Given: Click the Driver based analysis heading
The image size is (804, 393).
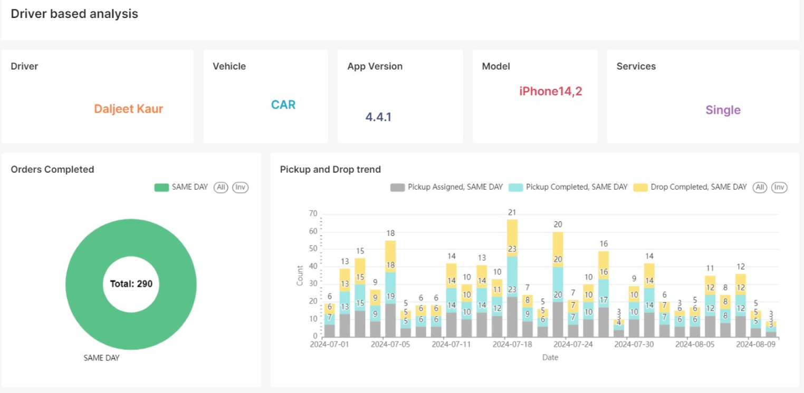Looking at the screenshot, I should [74, 14].
